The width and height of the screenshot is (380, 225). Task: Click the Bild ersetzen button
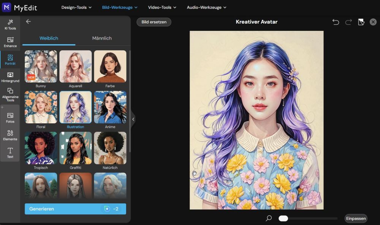click(154, 22)
